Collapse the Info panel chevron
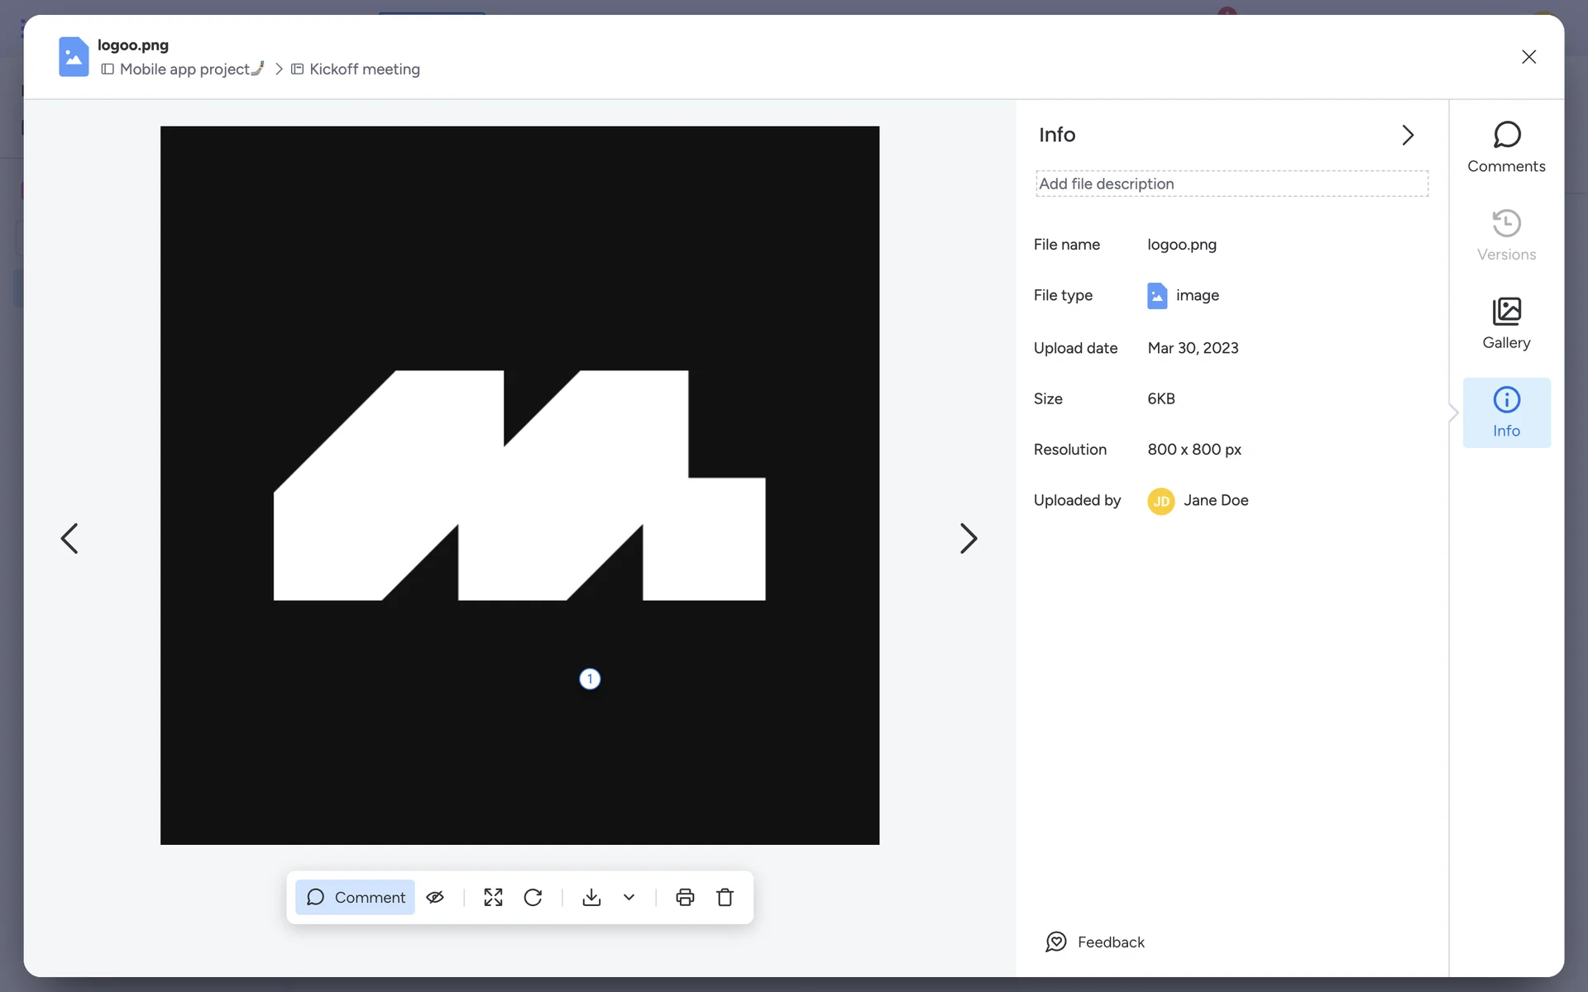The height and width of the screenshot is (992, 1588). 1408,135
